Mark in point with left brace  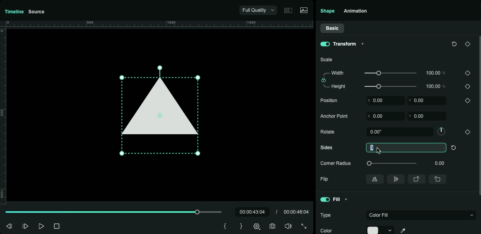pos(225,226)
